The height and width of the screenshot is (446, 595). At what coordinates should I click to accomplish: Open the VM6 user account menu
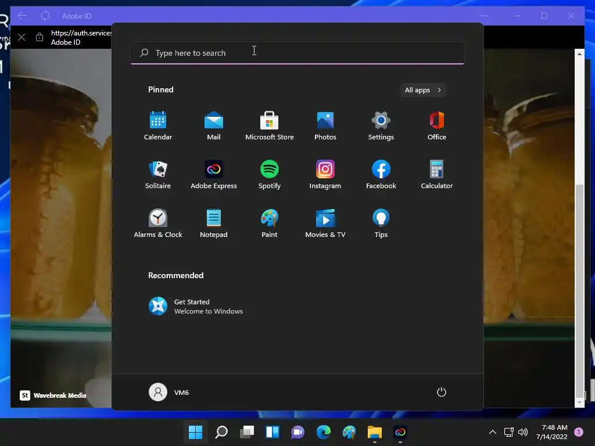click(x=169, y=392)
